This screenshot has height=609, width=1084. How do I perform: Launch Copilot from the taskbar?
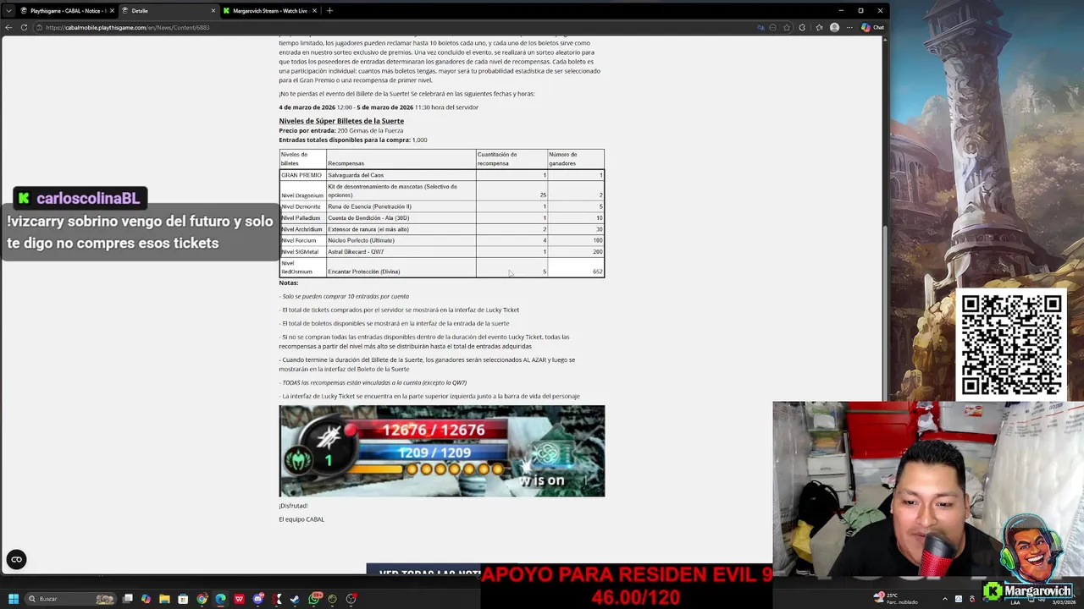(x=146, y=599)
